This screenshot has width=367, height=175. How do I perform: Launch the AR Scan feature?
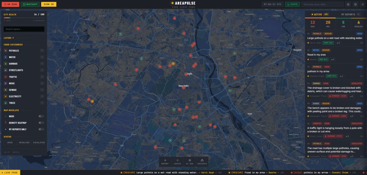pyautogui.click(x=10, y=4)
